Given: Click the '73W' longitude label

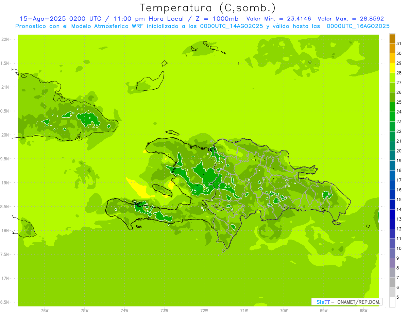Looking at the screenshot, I should point(164,311).
